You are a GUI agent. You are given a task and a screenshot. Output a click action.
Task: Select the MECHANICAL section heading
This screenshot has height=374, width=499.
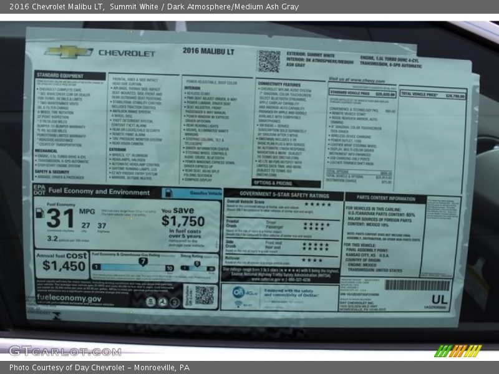[46, 151]
